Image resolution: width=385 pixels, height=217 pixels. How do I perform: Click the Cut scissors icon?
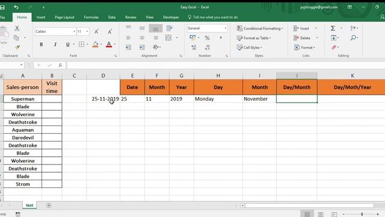point(17,28)
